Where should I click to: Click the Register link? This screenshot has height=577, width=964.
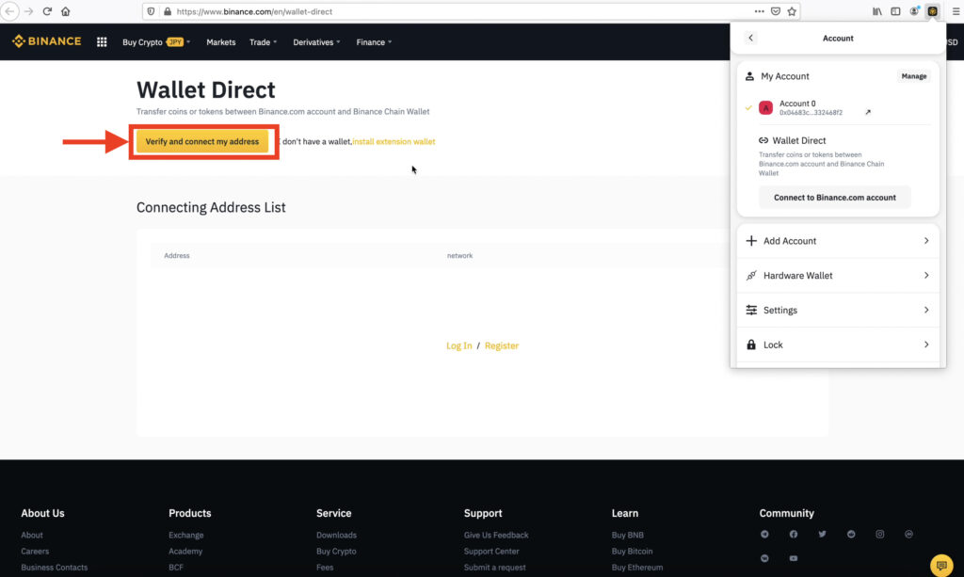502,345
